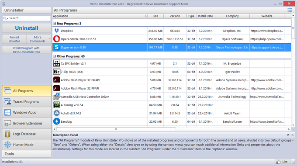The width and height of the screenshot is (297, 166).
Task: Open the Tools section
Action: [x=27, y=154]
